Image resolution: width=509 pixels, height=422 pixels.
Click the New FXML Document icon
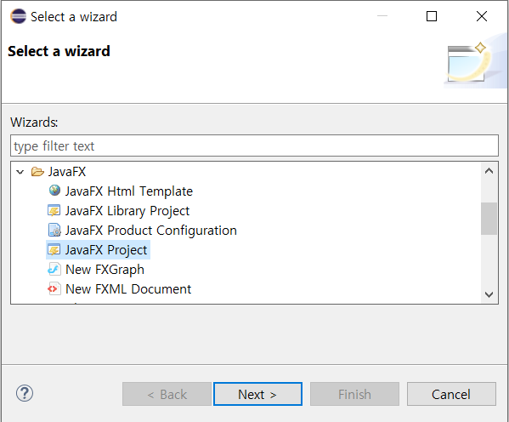54,288
